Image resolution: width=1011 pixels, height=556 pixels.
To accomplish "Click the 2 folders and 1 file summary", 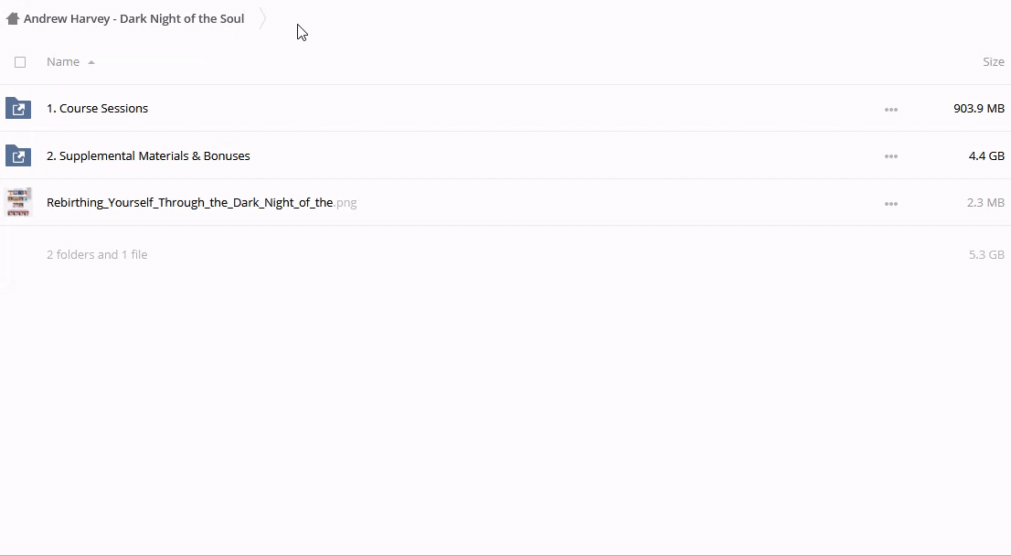I will tap(97, 254).
